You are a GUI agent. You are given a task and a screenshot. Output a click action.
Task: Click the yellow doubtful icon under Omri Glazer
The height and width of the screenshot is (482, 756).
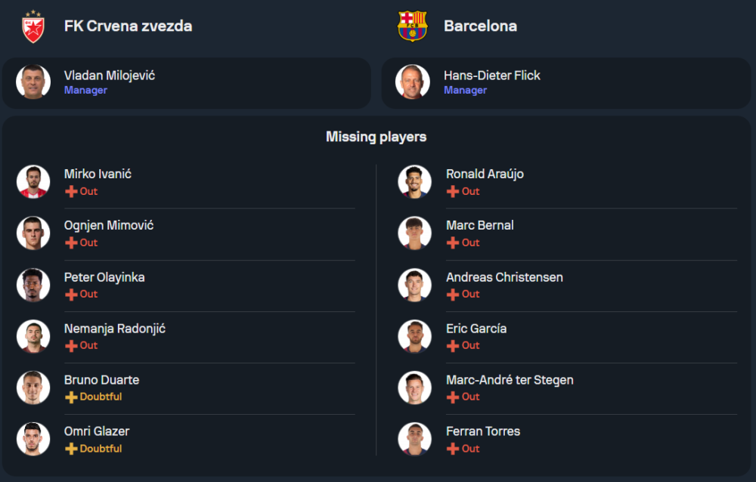coord(71,449)
